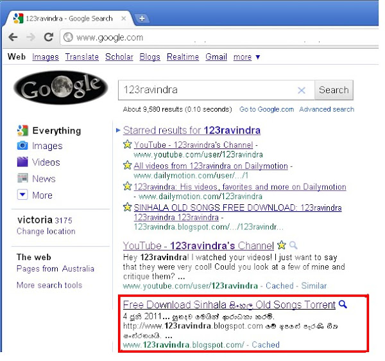Close the 123ravindra Google Search tab
385x361 pixels.
point(124,19)
